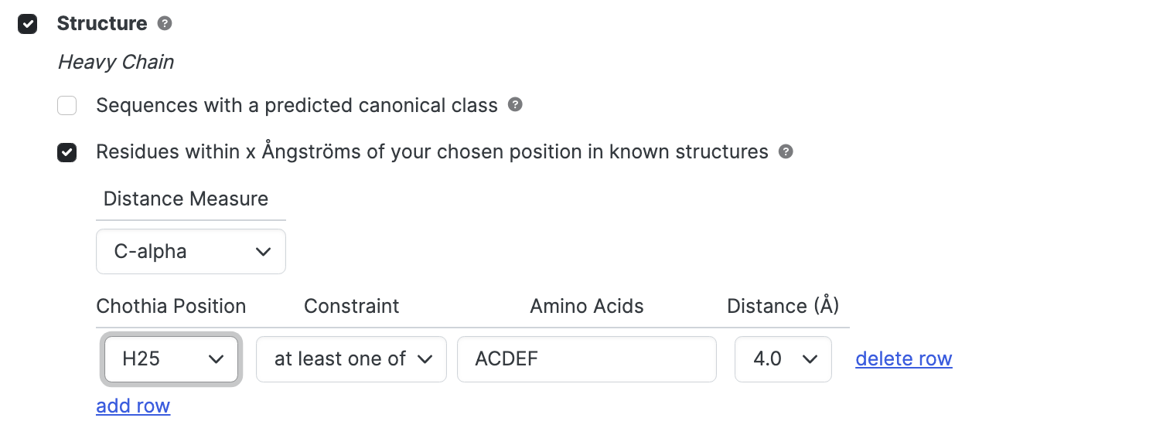1163x428 pixels.
Task: Open the 'at least one of' constraint dropdown
Action: 351,358
